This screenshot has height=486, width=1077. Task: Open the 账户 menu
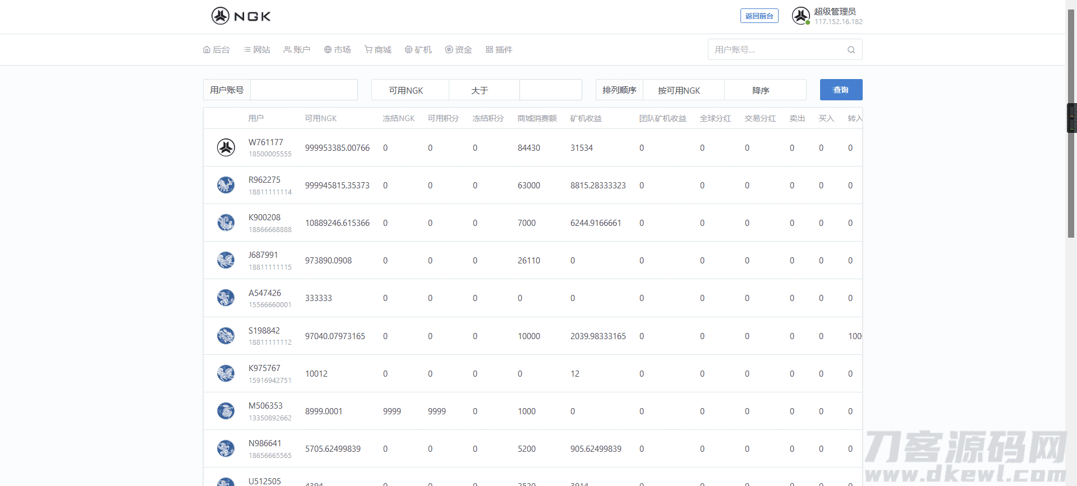[x=297, y=50]
